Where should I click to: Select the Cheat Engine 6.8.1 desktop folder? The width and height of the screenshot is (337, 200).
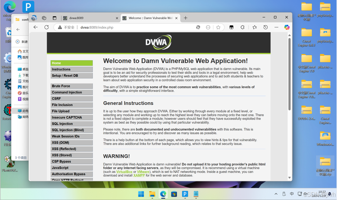(x=307, y=37)
